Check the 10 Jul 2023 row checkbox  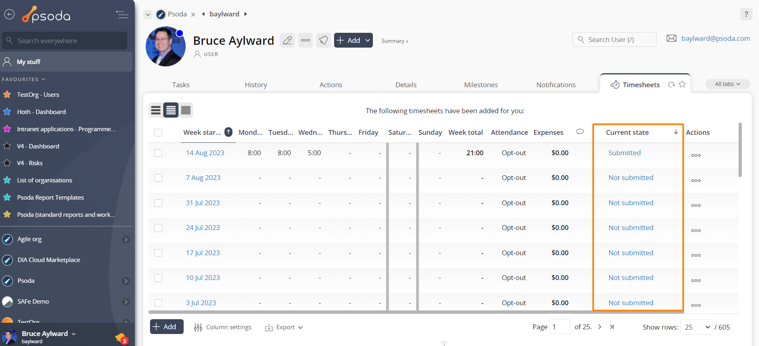click(x=158, y=278)
